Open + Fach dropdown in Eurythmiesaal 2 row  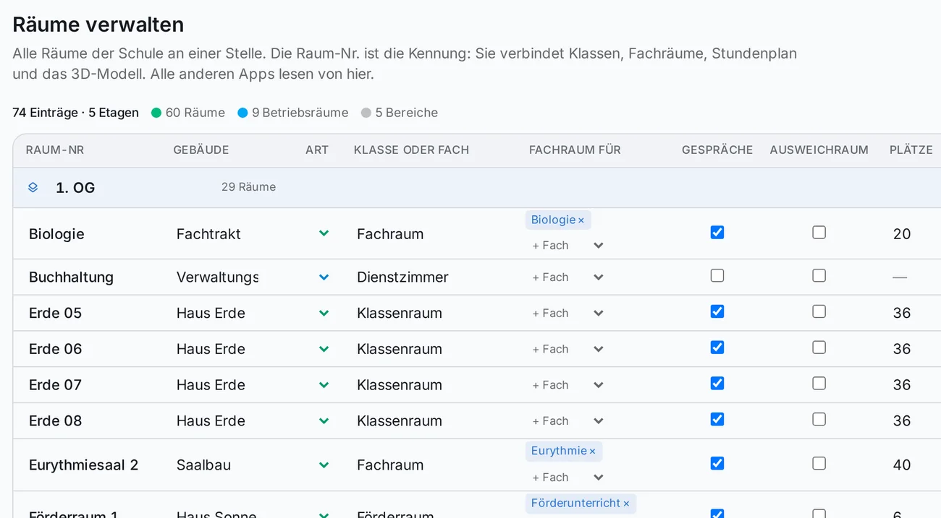pos(567,478)
